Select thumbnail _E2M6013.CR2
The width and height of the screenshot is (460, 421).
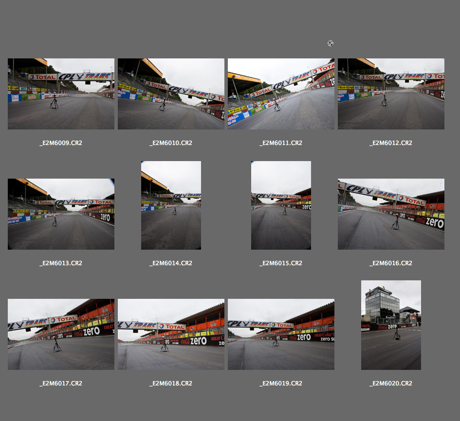click(x=61, y=214)
